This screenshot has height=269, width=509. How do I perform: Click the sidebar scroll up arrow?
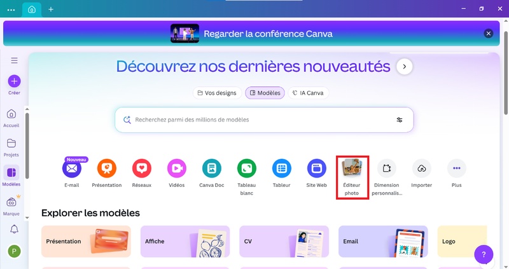coord(27,109)
